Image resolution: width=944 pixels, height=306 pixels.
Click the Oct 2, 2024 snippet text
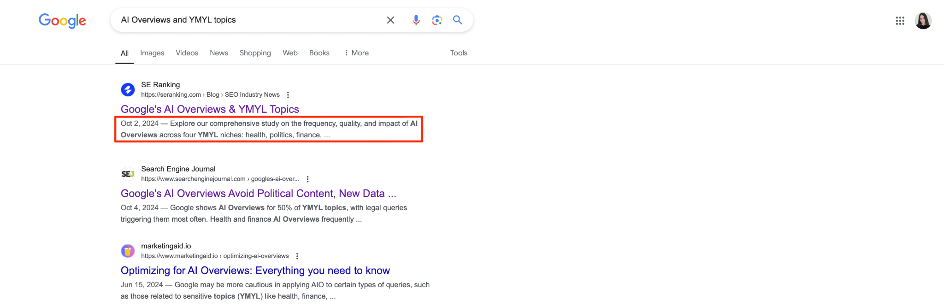click(269, 129)
